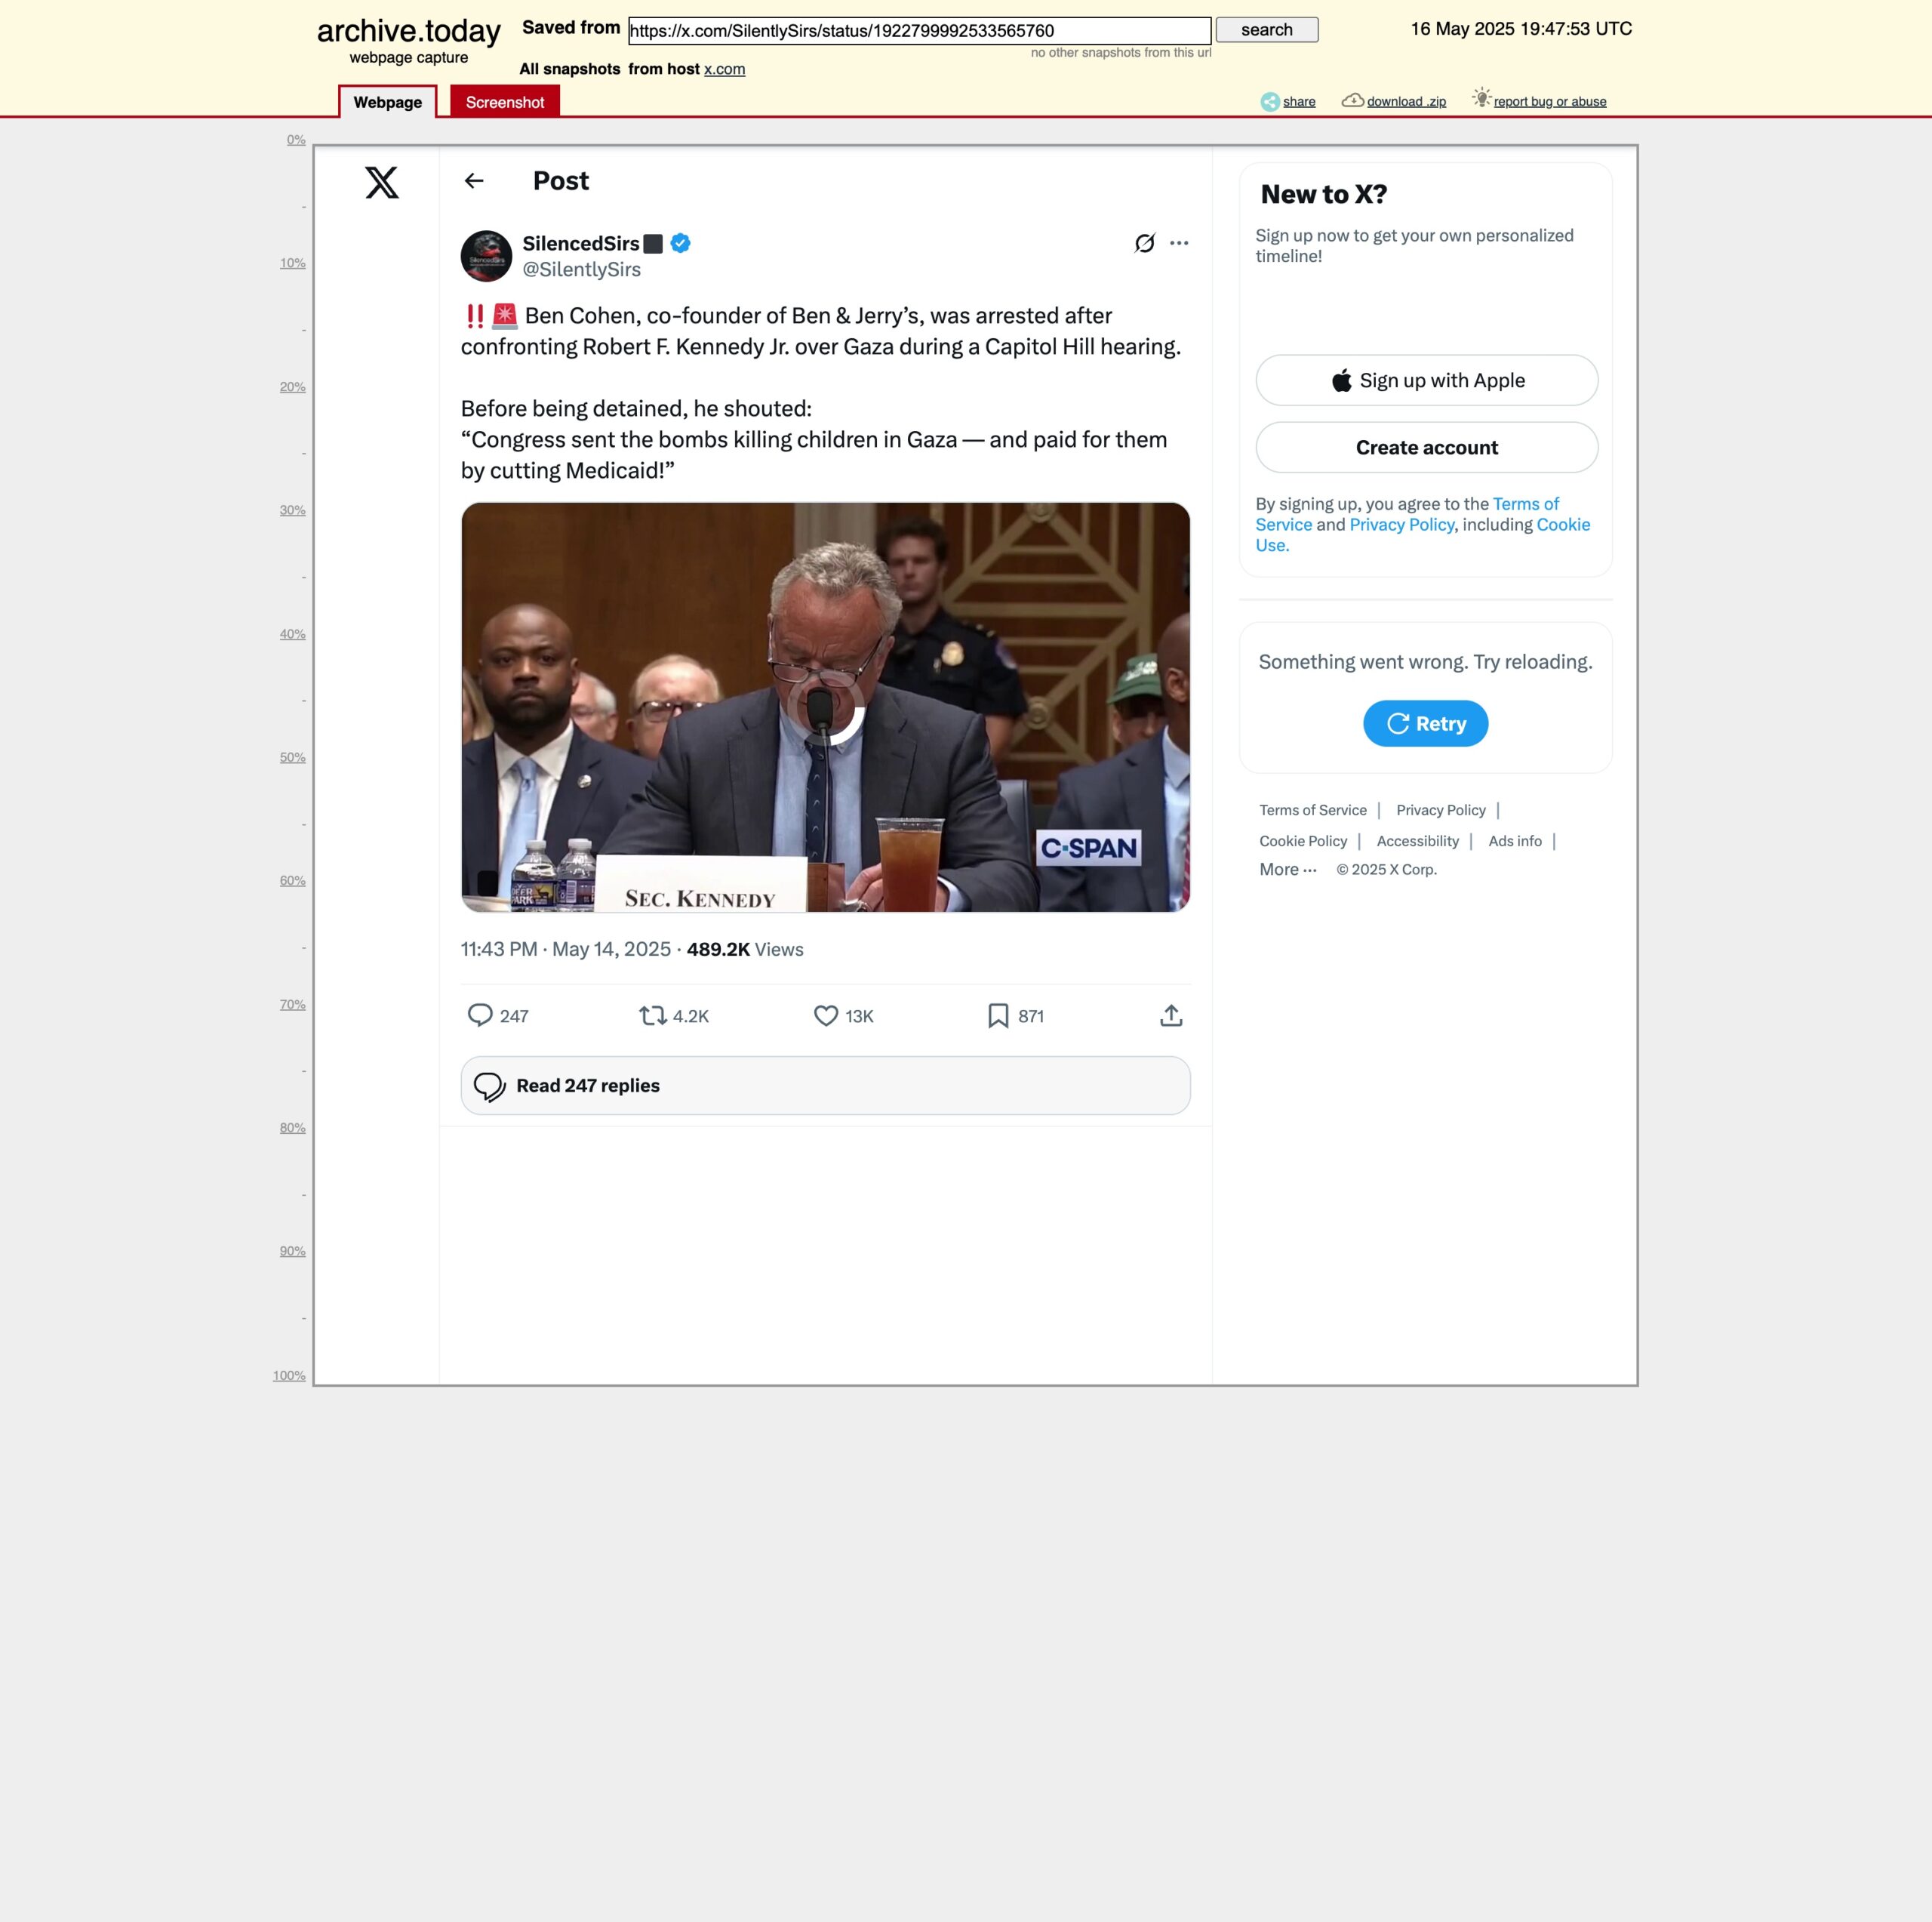Like the post with heart icon
The width and height of the screenshot is (1932, 1922).
pos(826,1015)
